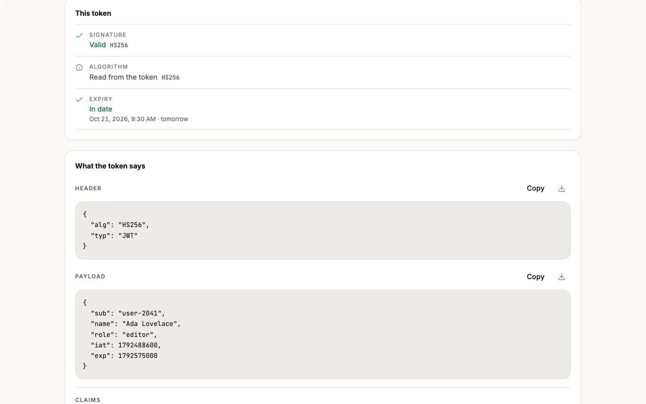
Task: Click the "sub": "user-2041" payload line
Action: [x=128, y=313]
